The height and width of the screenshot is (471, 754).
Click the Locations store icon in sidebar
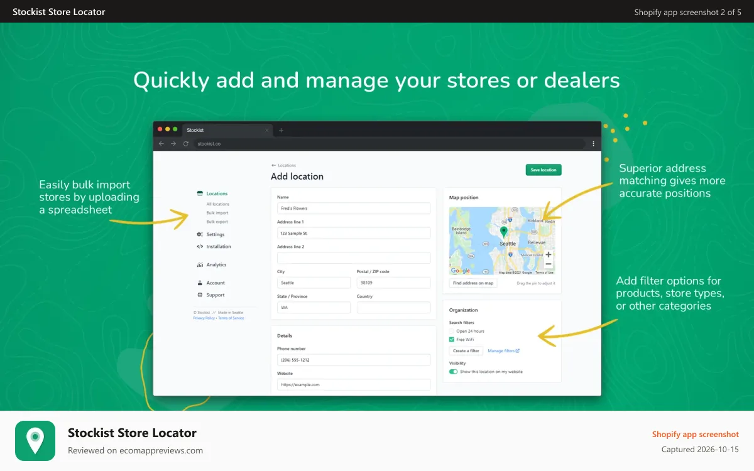200,193
